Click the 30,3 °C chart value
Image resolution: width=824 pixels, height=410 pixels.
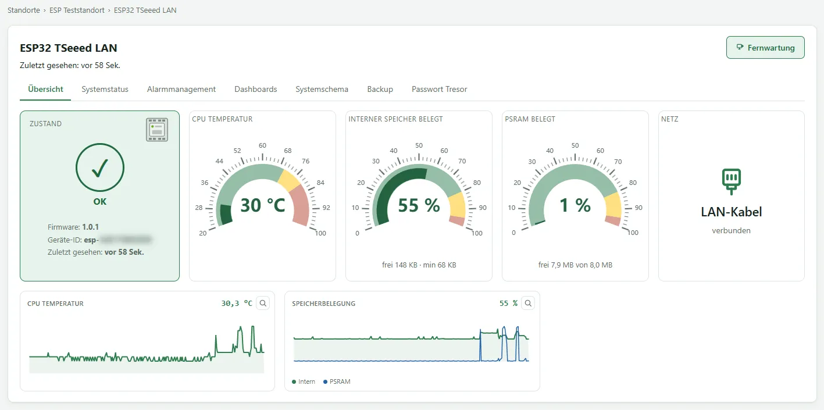coord(237,303)
